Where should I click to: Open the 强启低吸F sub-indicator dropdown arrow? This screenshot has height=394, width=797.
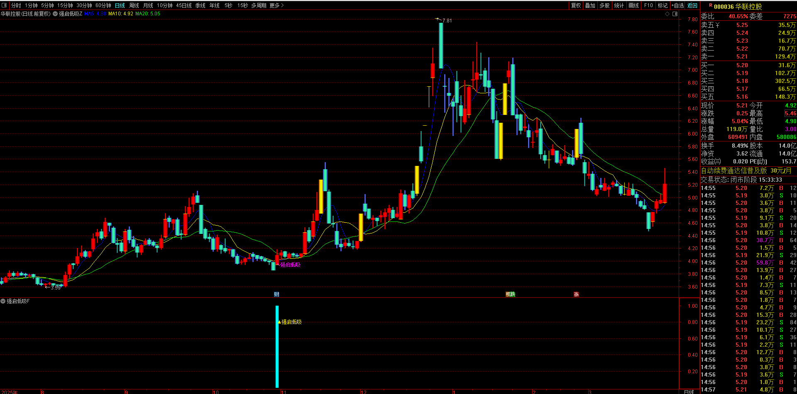click(3, 301)
